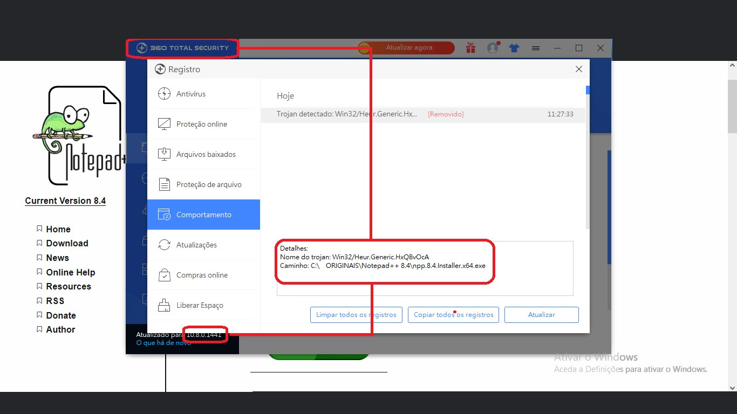Maximize the 360 Total Security window
Viewport: 737px width, 414px height.
[579, 48]
